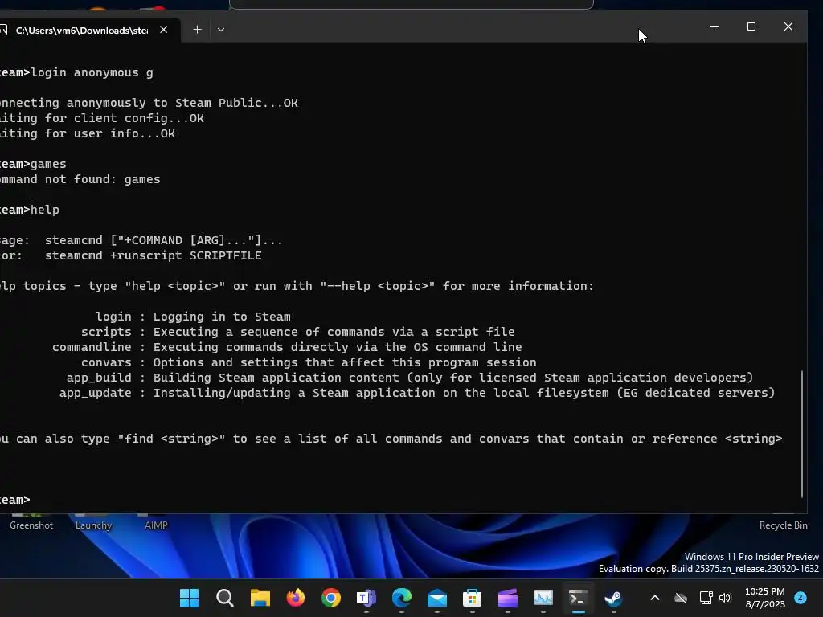Click the terminal vertical scrollbar
823x617 pixels.
[x=802, y=434]
